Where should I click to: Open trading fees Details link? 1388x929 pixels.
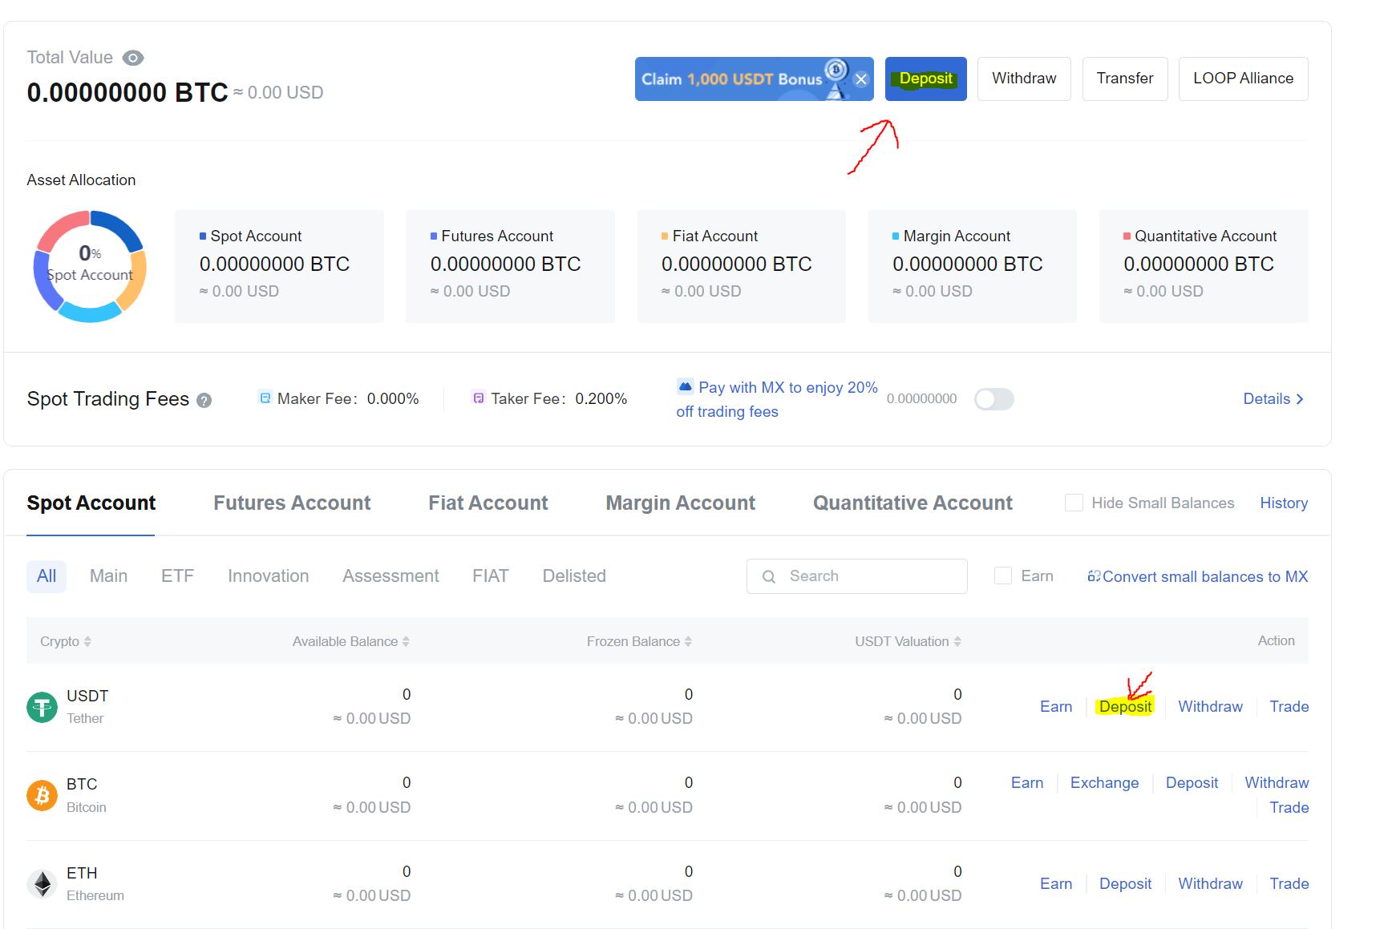pos(1273,399)
